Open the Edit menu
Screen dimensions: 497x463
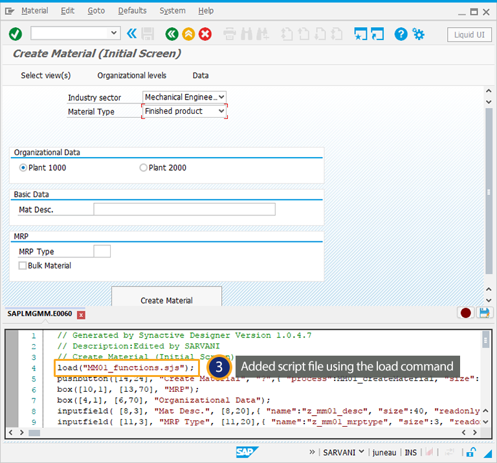(67, 11)
